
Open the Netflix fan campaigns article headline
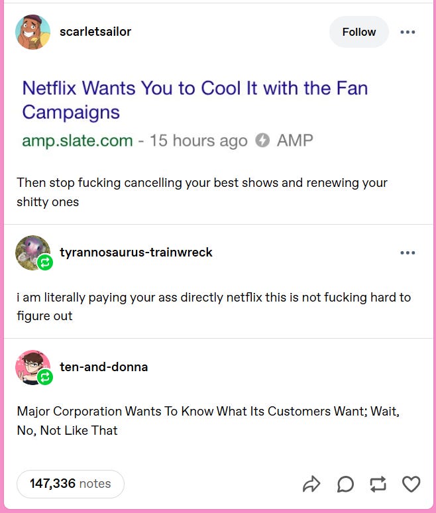(x=195, y=100)
